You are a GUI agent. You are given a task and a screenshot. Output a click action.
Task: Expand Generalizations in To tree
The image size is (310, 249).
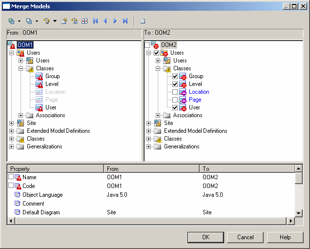coord(149,146)
